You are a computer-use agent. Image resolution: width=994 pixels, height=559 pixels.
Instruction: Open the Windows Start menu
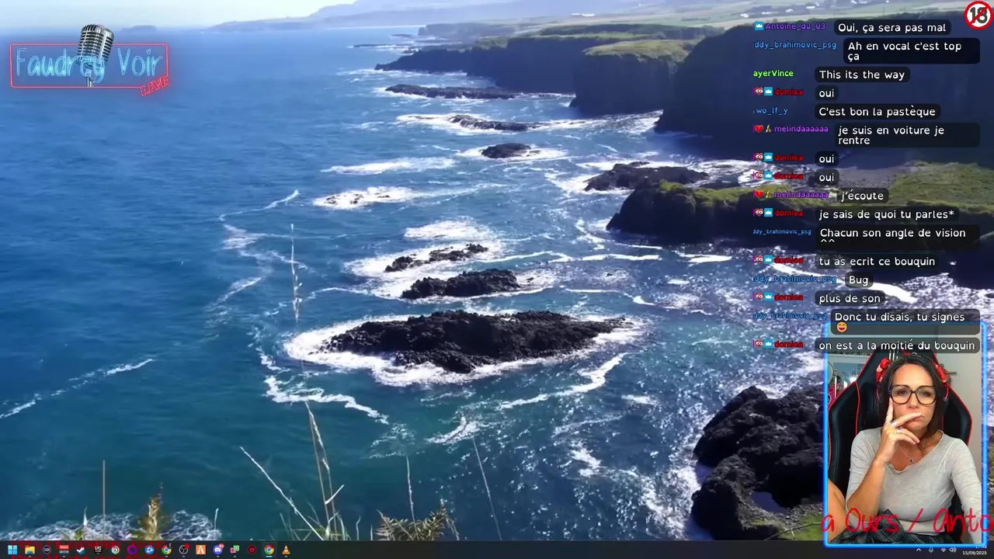coord(12,550)
